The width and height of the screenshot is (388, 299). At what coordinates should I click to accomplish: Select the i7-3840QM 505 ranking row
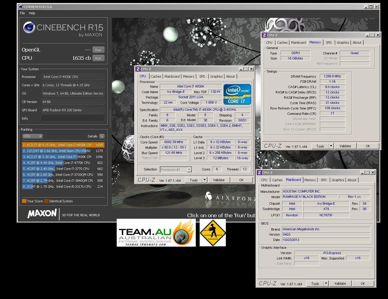pos(63,181)
